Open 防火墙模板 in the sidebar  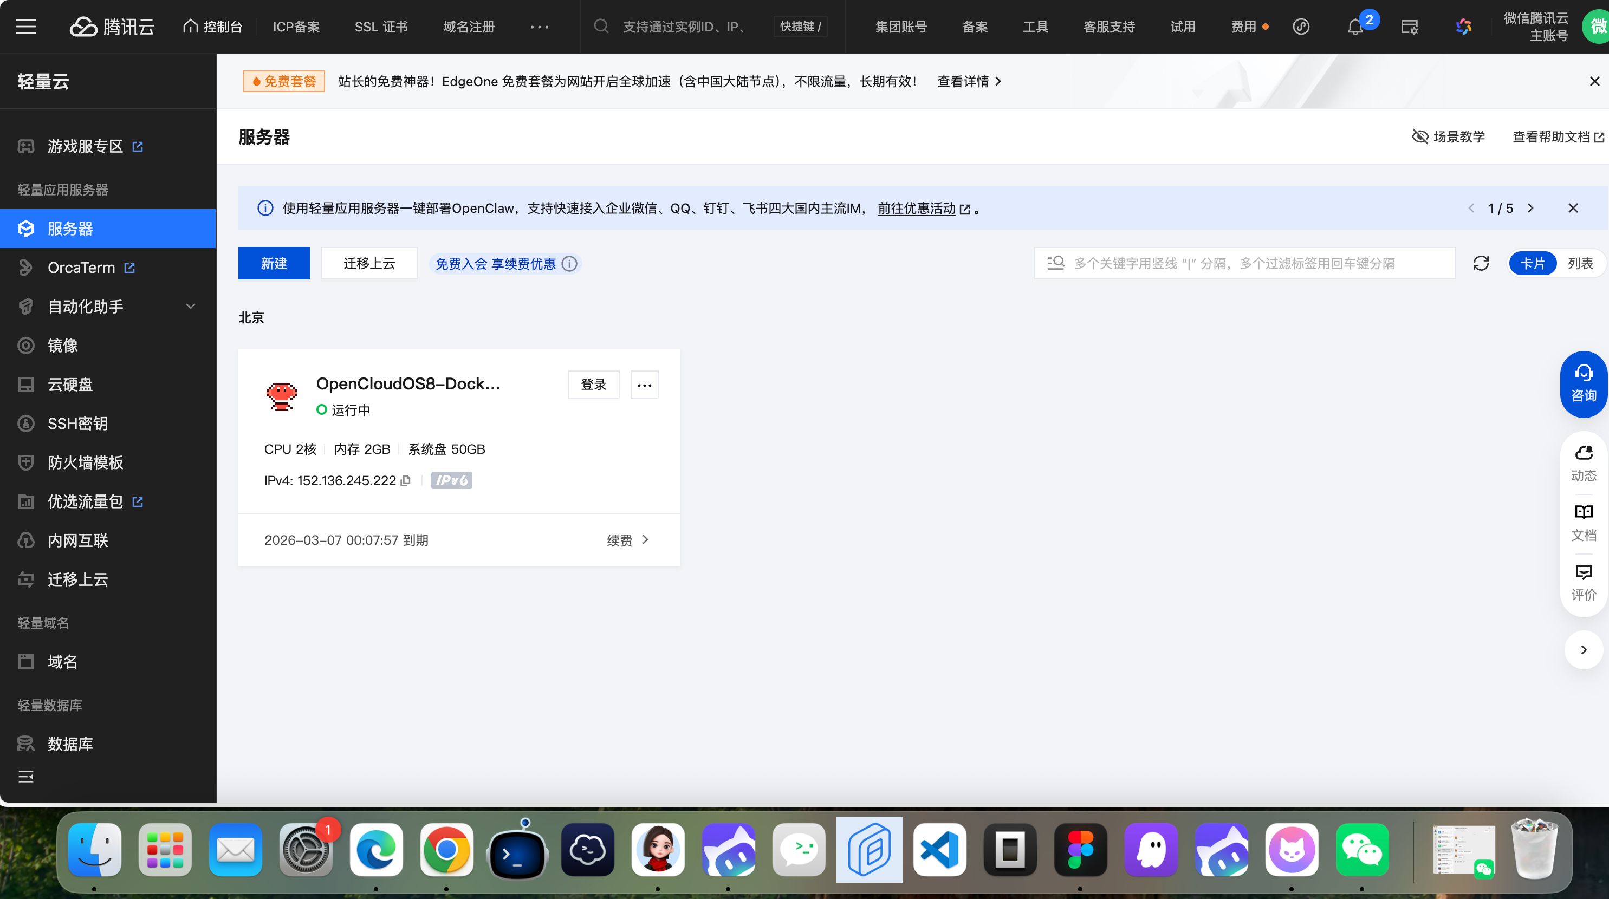[85, 462]
